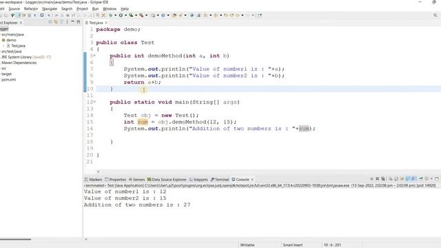Switch to the Snippets tab
Image resolution: width=441 pixels, height=248 pixels.
198,179
